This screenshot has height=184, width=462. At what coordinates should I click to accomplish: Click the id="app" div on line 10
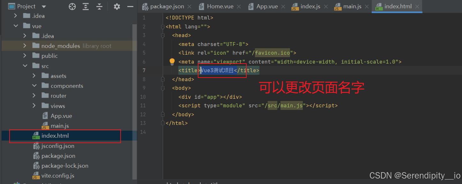(210, 97)
